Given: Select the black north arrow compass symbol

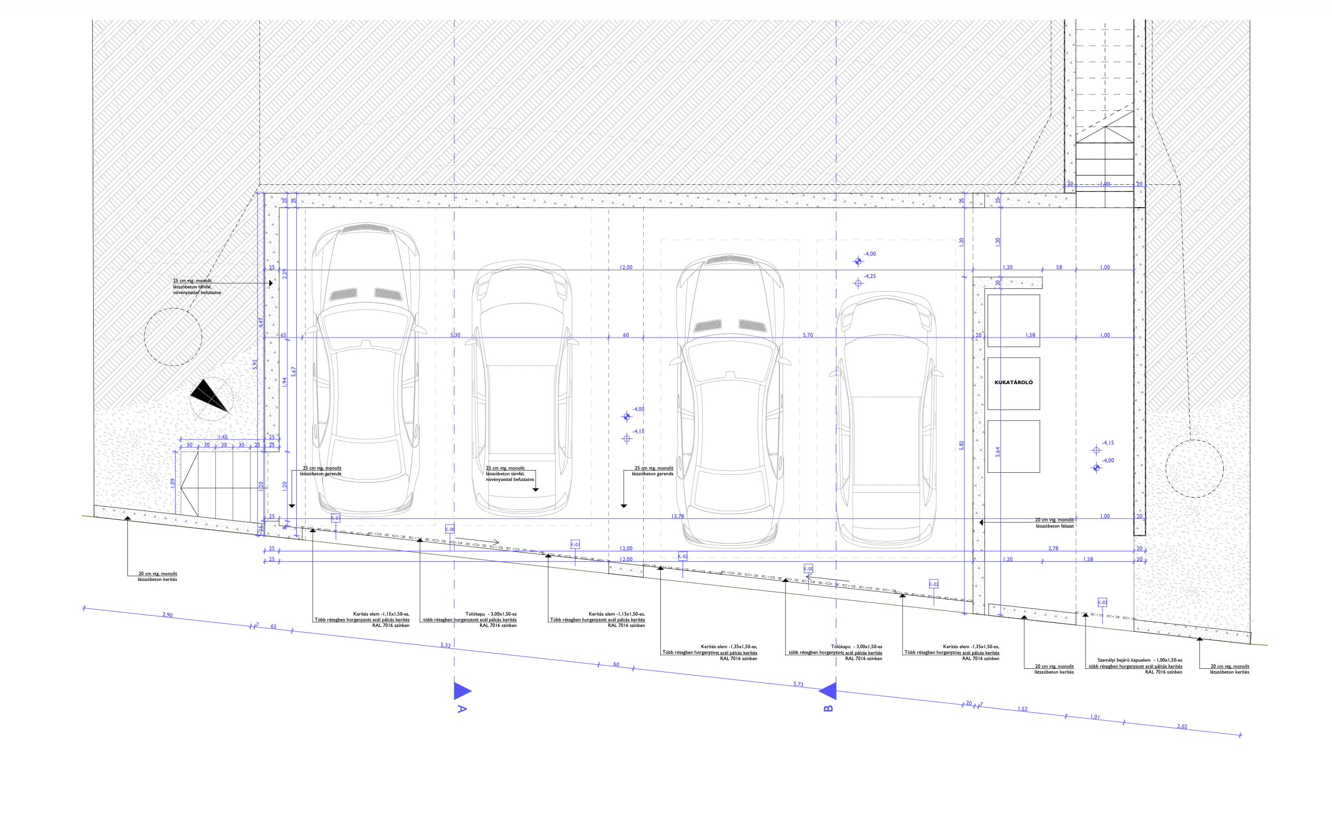Looking at the screenshot, I should (209, 396).
